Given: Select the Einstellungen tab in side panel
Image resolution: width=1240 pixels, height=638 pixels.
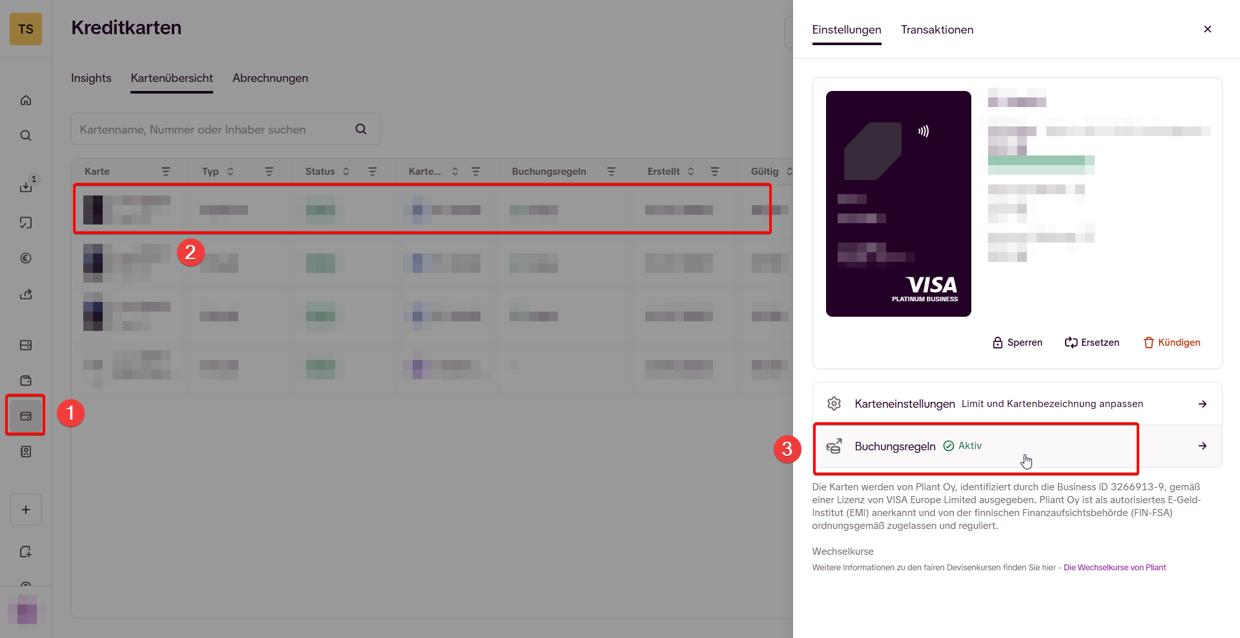Looking at the screenshot, I should pos(847,30).
